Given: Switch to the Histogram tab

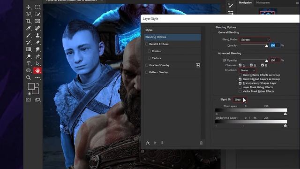Looking at the screenshot, I should tap(263, 3).
